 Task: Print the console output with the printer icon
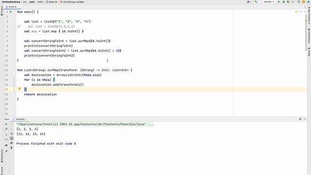coord(12,143)
